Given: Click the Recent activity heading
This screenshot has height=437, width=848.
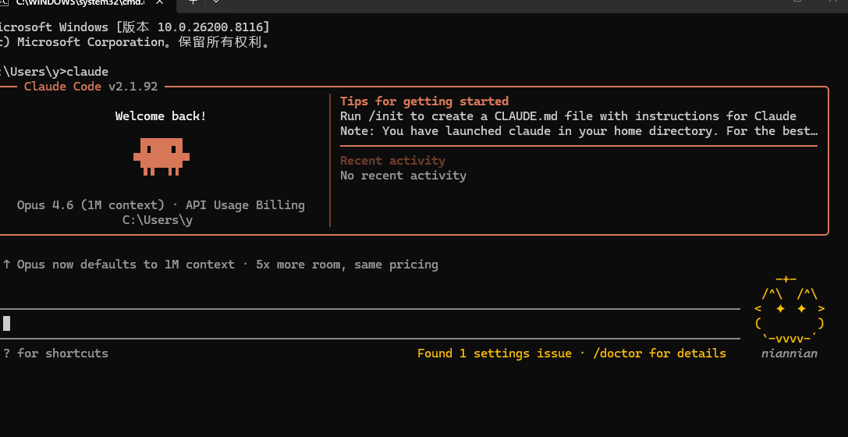Looking at the screenshot, I should coord(392,161).
